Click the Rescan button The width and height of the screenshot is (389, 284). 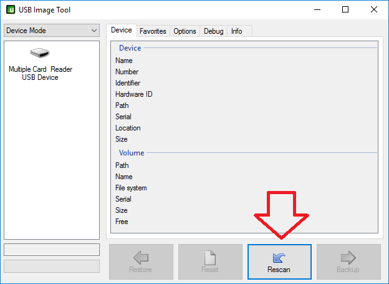coord(279,262)
